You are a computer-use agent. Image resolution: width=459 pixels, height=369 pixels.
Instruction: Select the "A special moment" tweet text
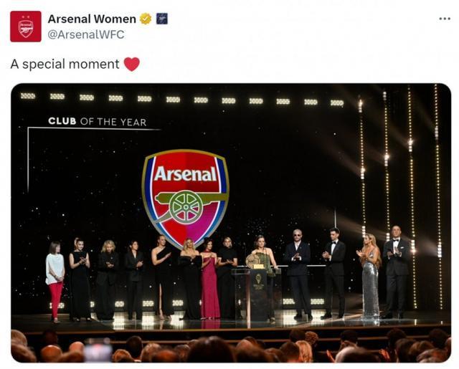65,64
